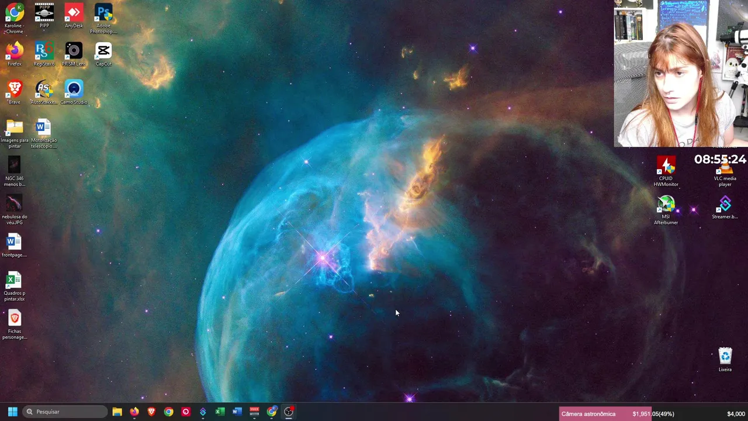Open Word from the taskbar
748x421 pixels.
pyautogui.click(x=237, y=412)
